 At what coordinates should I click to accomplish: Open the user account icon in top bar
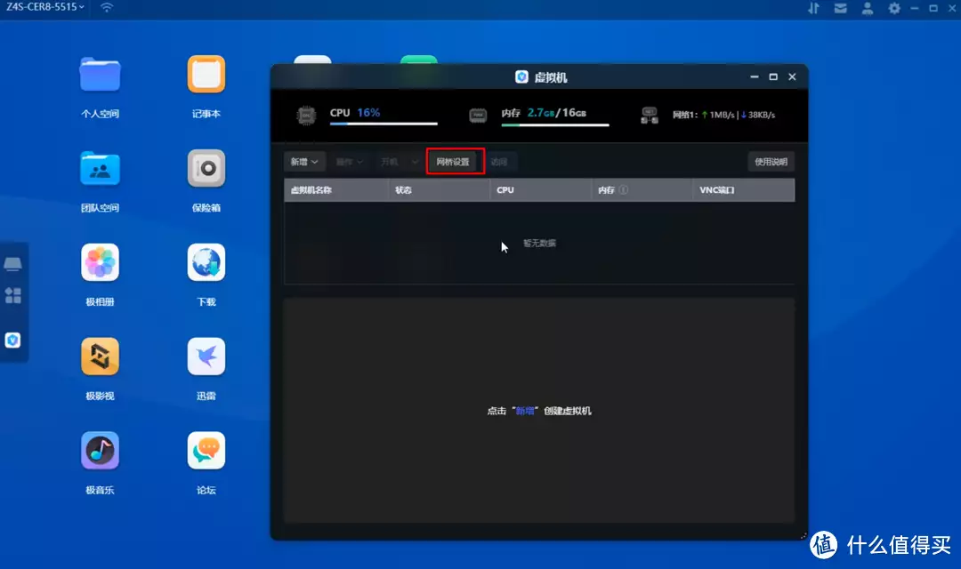click(x=868, y=8)
